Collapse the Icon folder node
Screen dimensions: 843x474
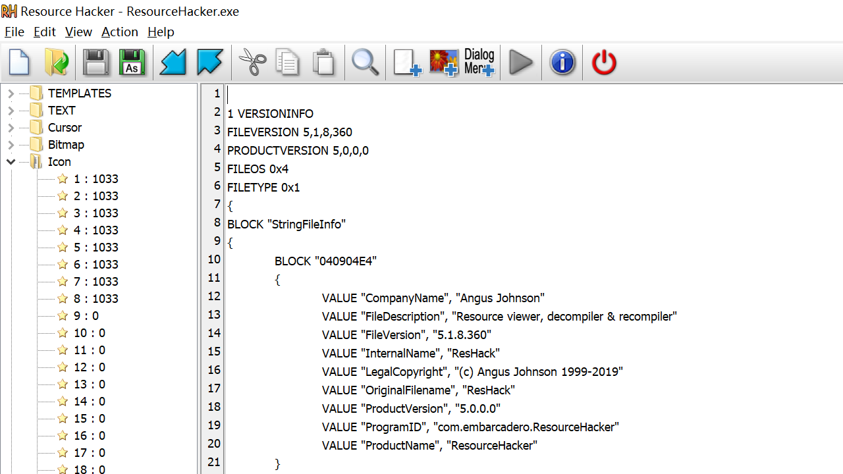[x=11, y=162]
